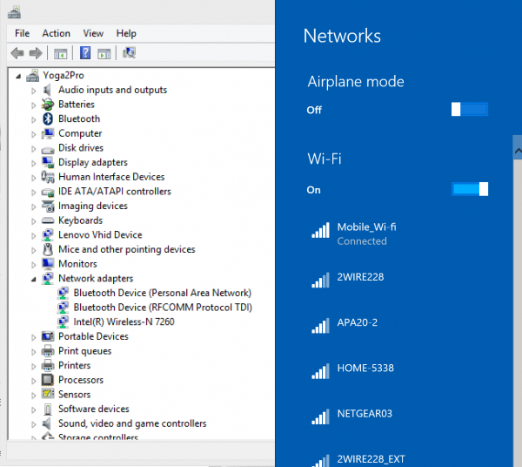Click the Back arrow in toolbar
Image resolution: width=522 pixels, height=467 pixels.
point(17,53)
